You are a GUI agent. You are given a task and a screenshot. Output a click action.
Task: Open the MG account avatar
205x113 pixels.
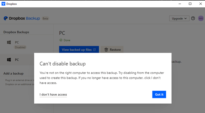point(201,18)
